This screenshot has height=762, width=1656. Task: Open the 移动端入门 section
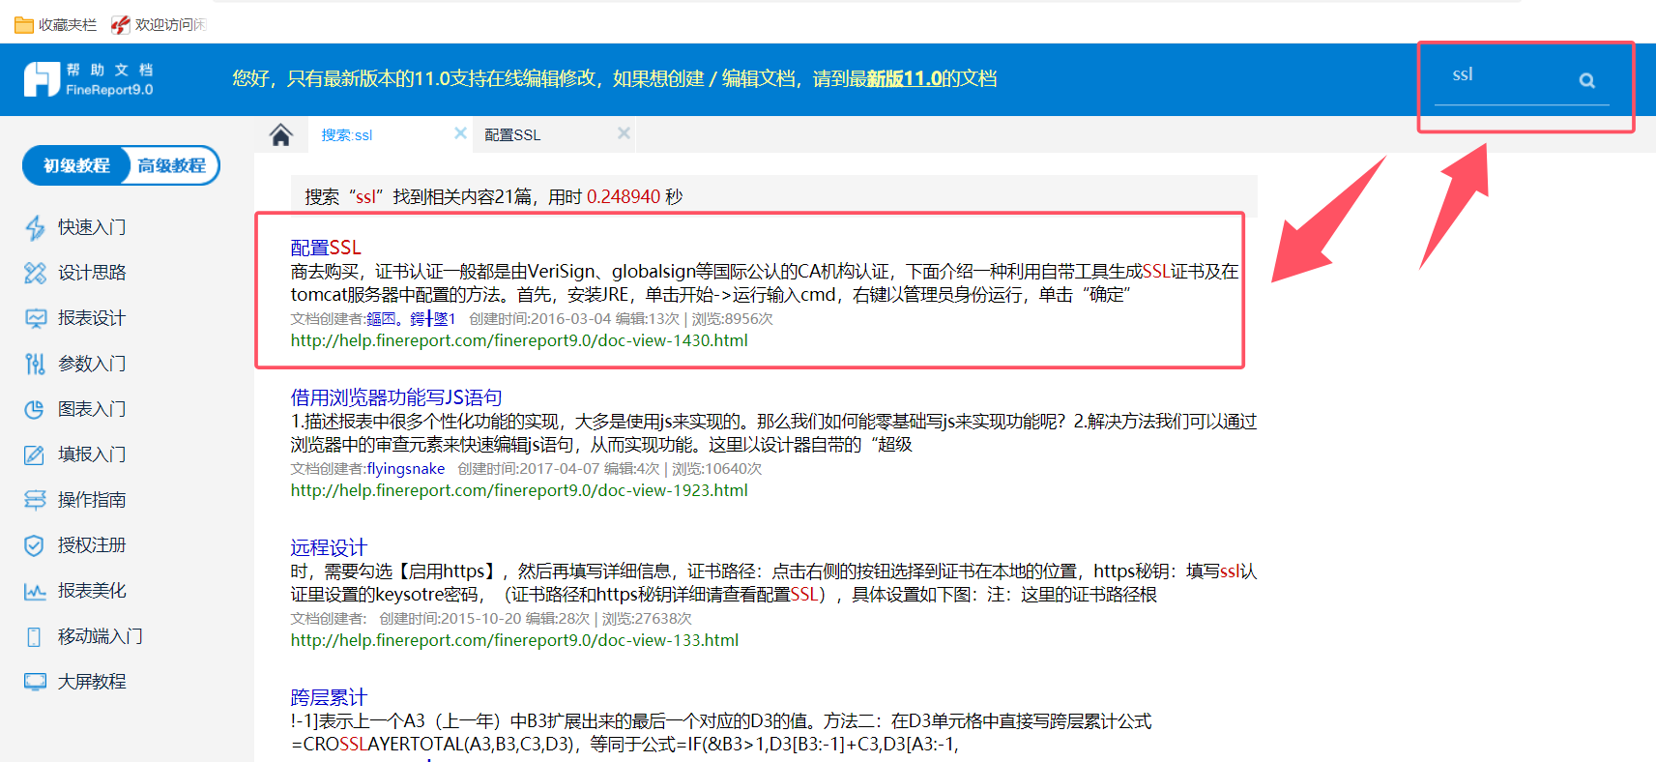pos(101,636)
